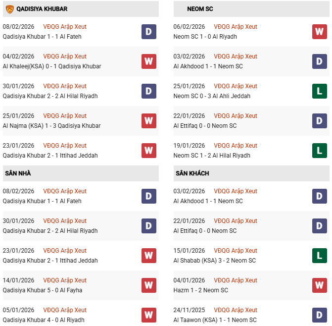Open the QADISIYA KHUBAR section header
Screen dimensions: 332x326
coord(42,9)
